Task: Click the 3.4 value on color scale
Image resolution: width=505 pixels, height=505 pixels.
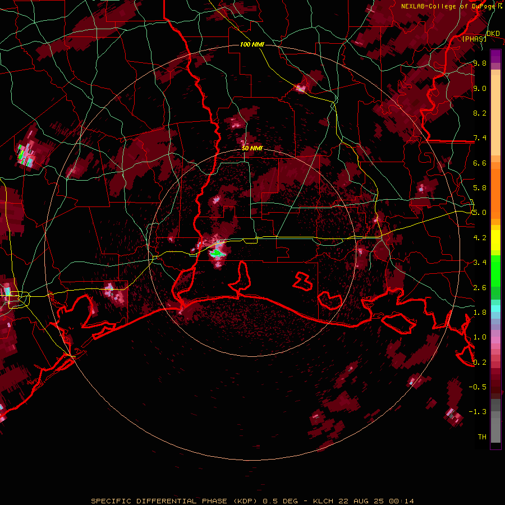Action: [480, 263]
